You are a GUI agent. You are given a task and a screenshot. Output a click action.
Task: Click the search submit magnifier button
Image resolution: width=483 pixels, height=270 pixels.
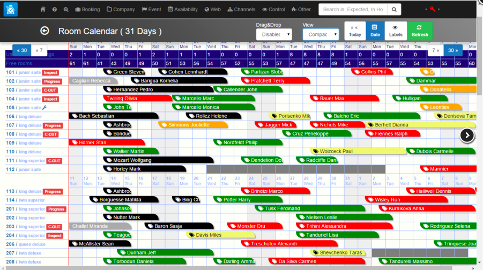pyautogui.click(x=394, y=10)
